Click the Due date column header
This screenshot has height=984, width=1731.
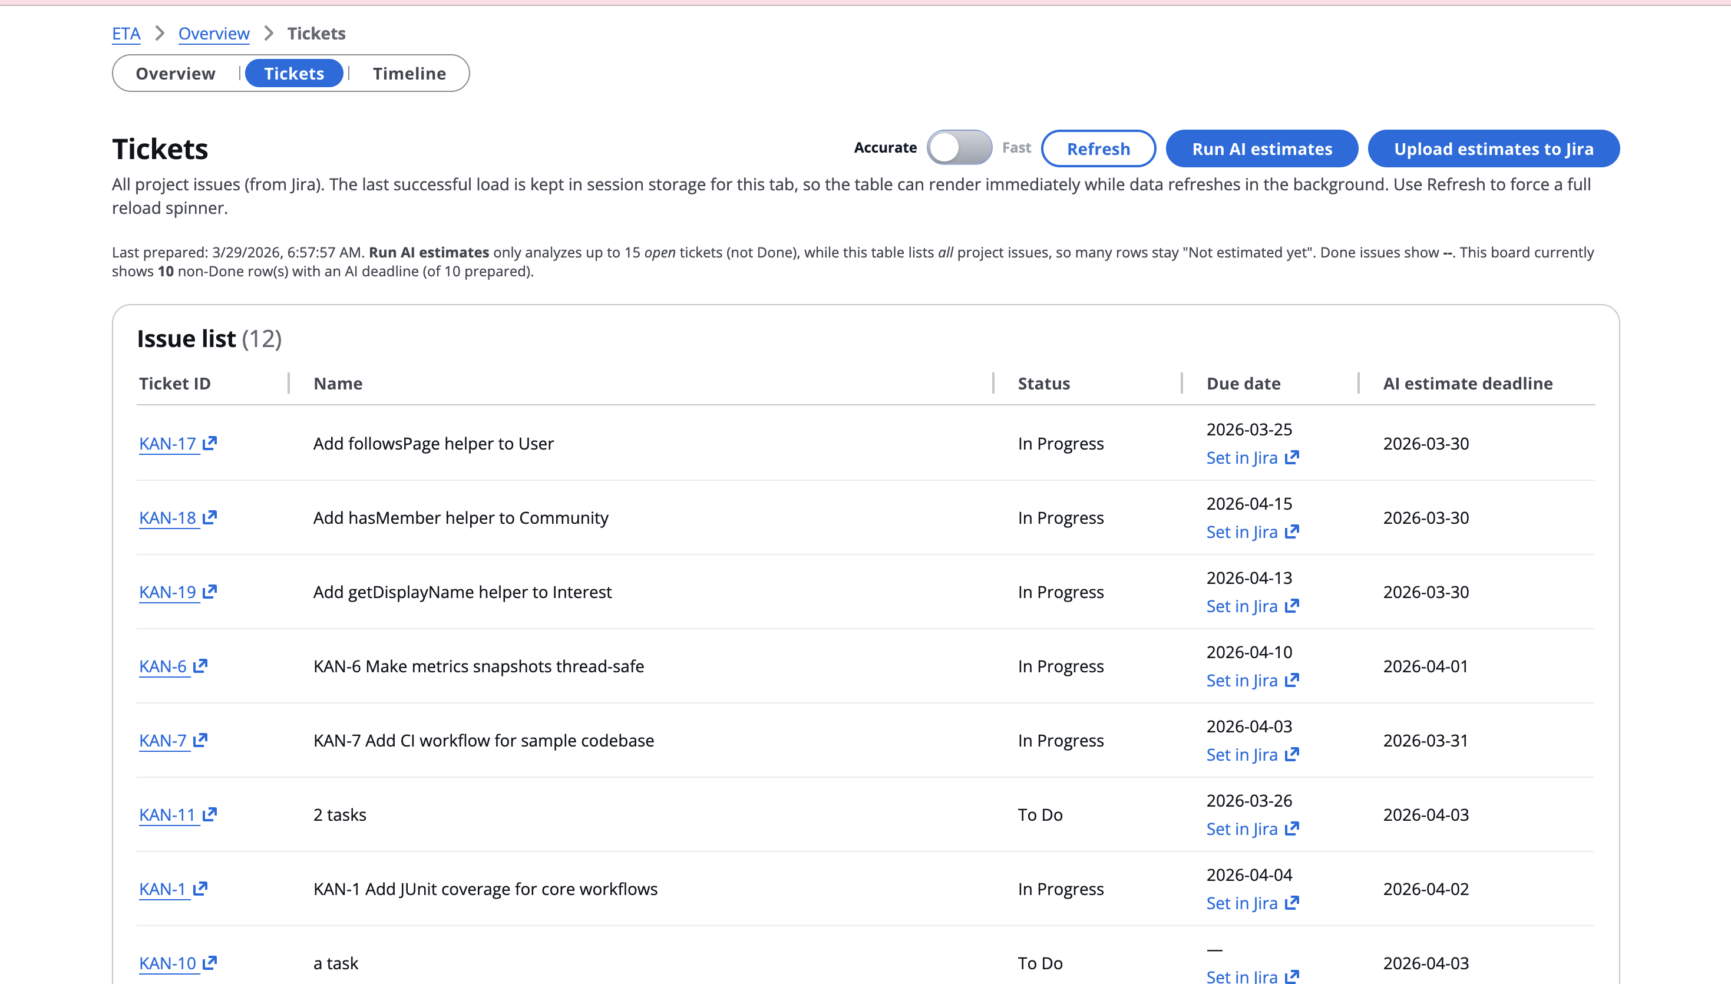(x=1243, y=383)
